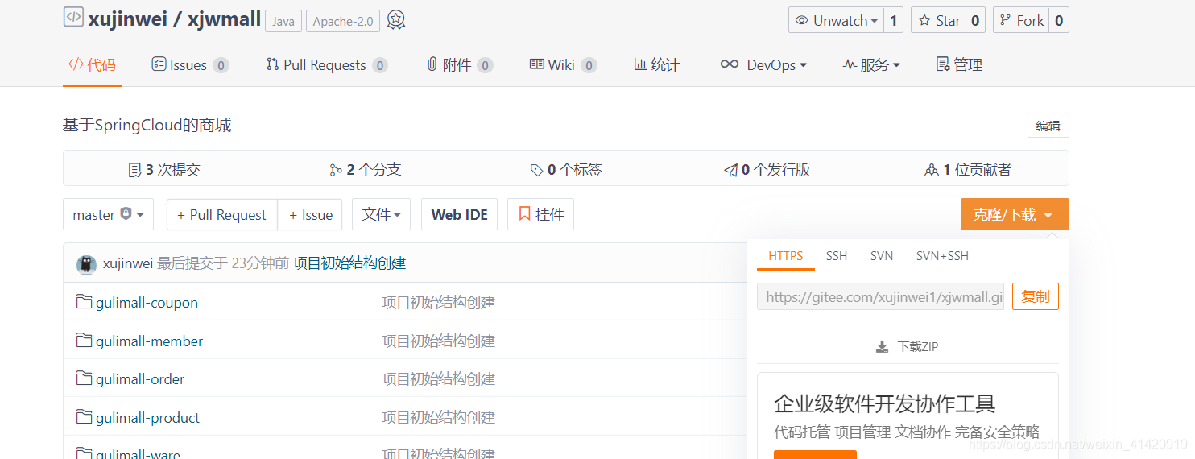The width and height of the screenshot is (1195, 459).
Task: Click the star count 0
Action: point(975,21)
